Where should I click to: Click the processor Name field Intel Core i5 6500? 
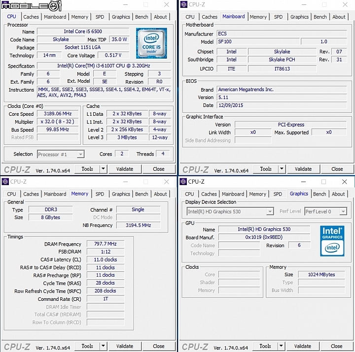[x=83, y=32]
